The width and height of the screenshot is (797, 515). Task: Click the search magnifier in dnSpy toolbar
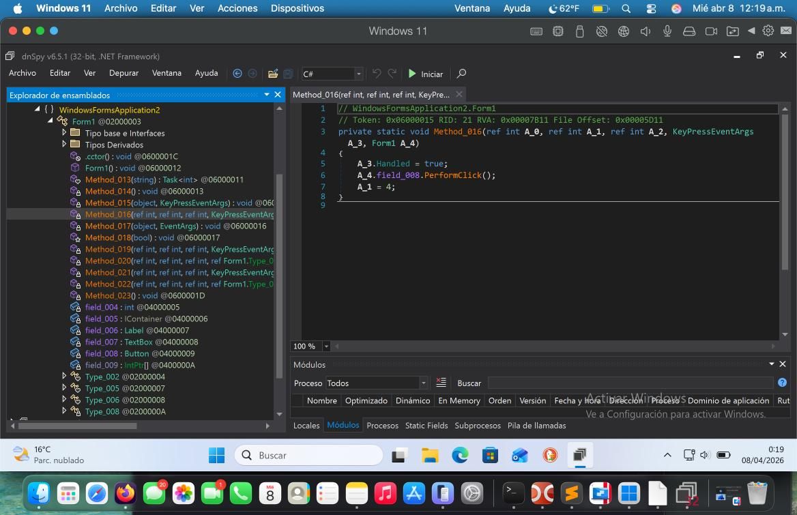point(461,74)
